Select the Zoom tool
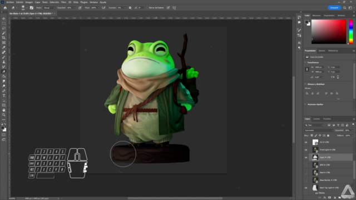 [x=4, y=115]
